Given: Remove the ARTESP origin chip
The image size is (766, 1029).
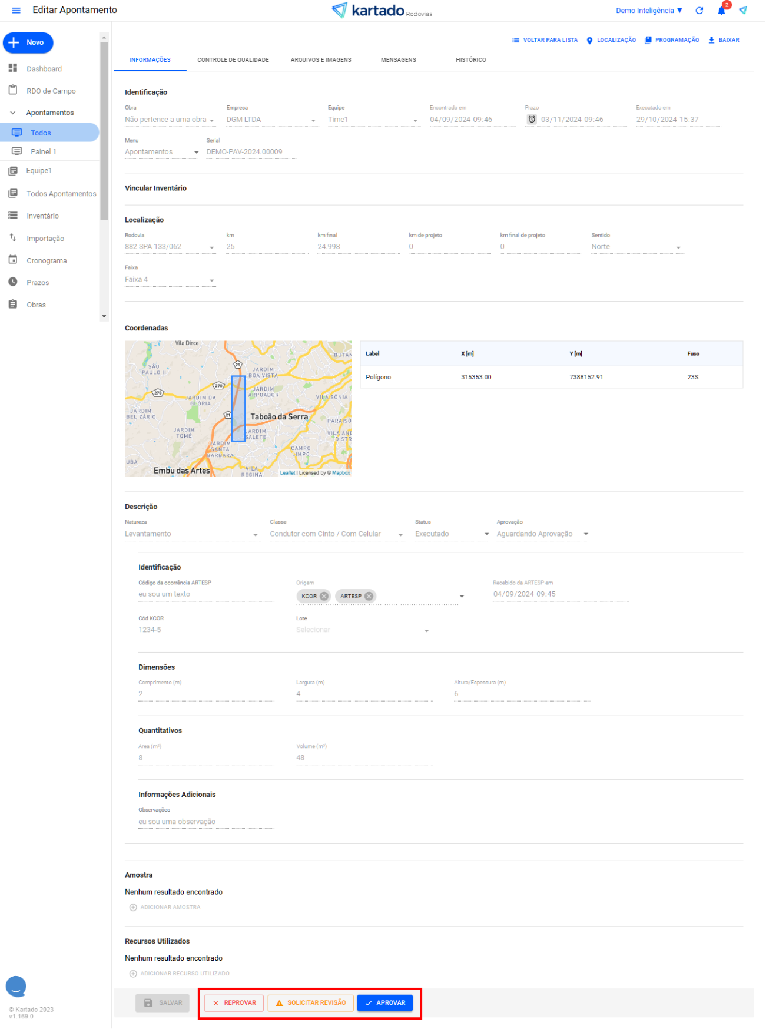Looking at the screenshot, I should click(x=369, y=596).
